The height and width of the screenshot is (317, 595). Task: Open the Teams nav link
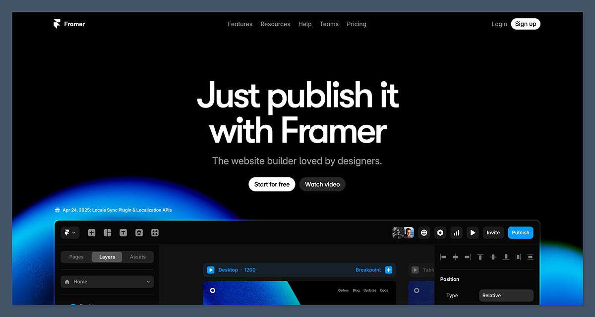pyautogui.click(x=329, y=24)
